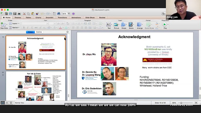Open the font size dropdown arrow
The height and width of the screenshot is (113, 201).
click(x=55, y=23)
